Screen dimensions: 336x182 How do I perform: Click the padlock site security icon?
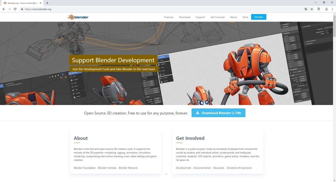(22, 9)
